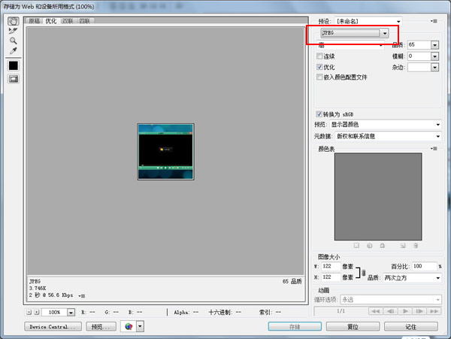Click the map-to-transparent color table icon
Image resolution: width=451 pixels, height=339 pixels.
click(356, 246)
